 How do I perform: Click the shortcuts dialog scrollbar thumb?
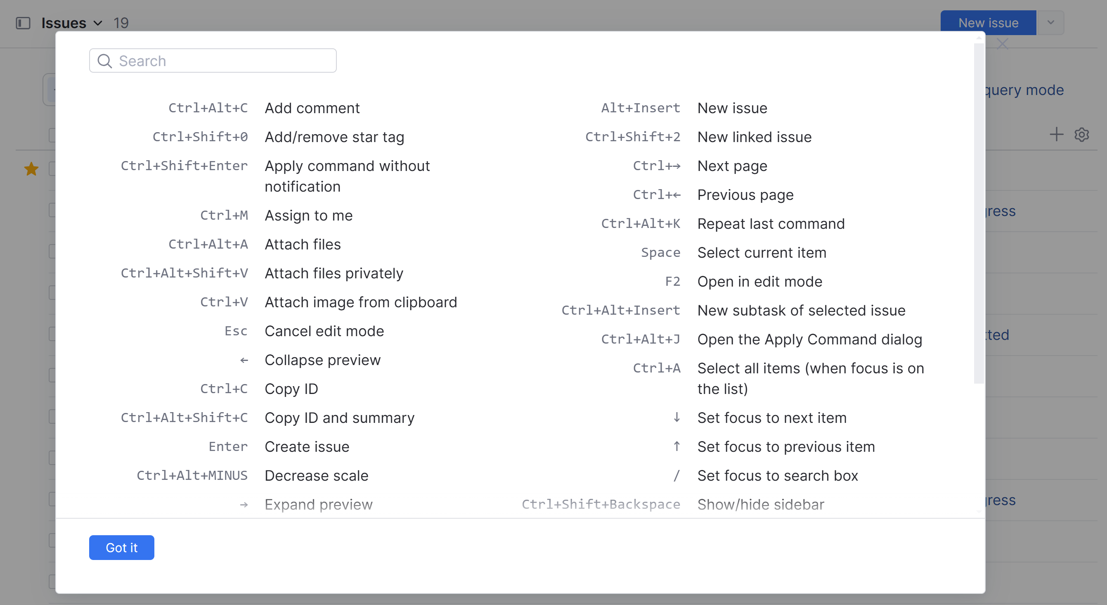coord(979,213)
